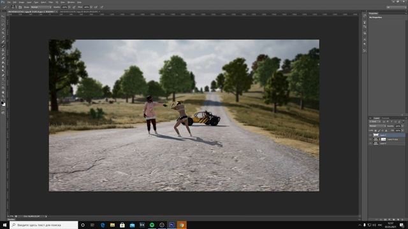Open the Layer menu
The width and height of the screenshot is (408, 229).
29,3
